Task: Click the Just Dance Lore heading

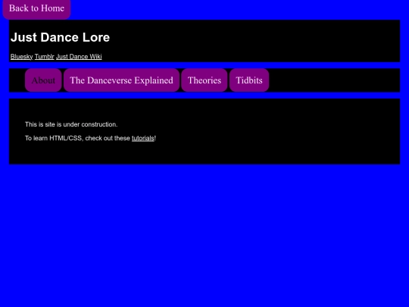Action: click(x=60, y=37)
